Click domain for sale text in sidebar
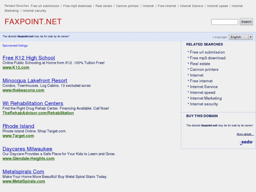 pyautogui.click(x=219, y=125)
